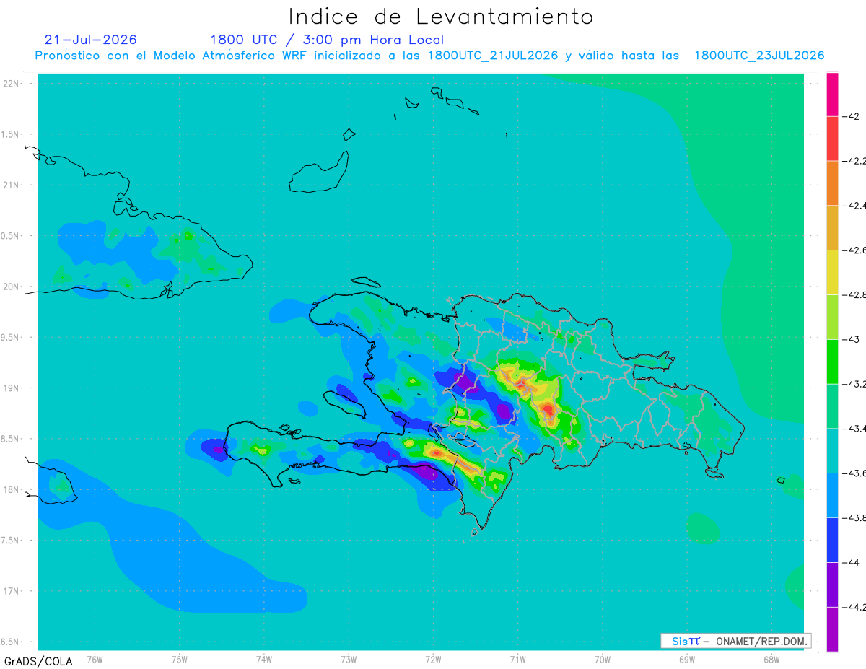Click the '-43.4' colorbar value
Viewport: 866px width, 669px height.
(x=854, y=429)
